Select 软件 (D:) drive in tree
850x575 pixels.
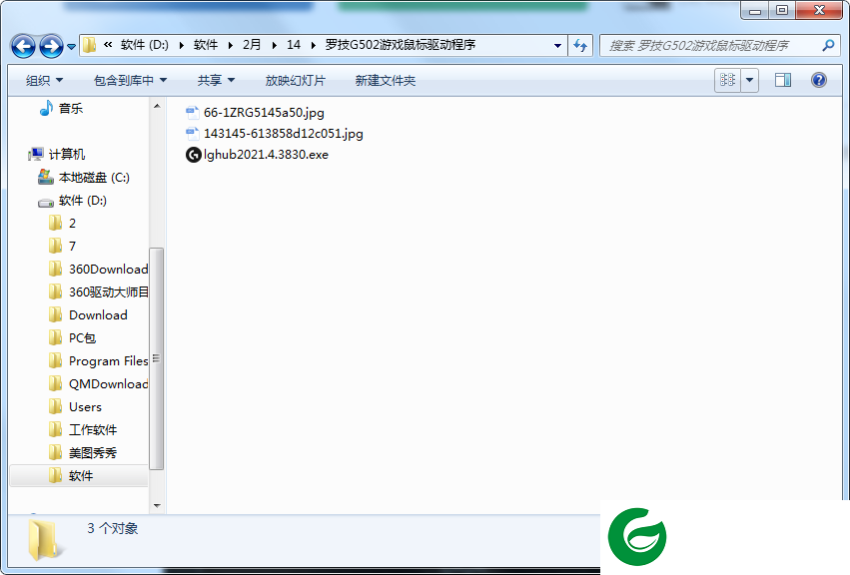click(82, 201)
